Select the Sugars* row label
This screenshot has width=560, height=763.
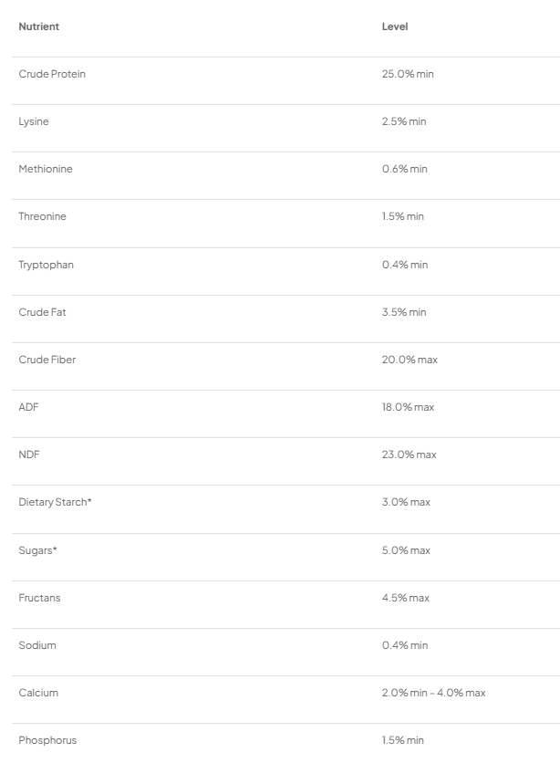pyautogui.click(x=37, y=550)
